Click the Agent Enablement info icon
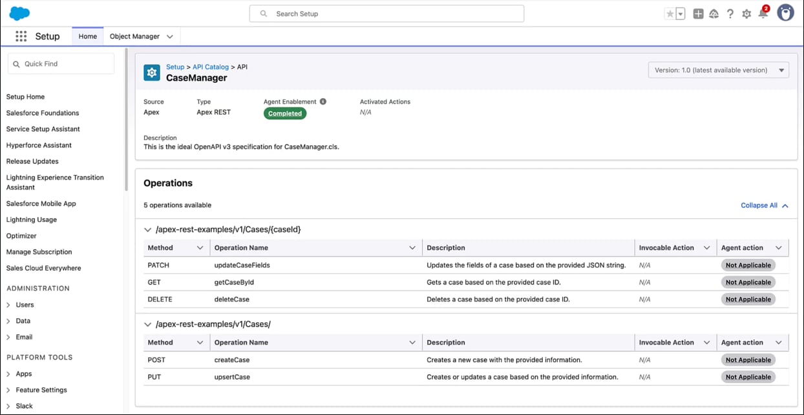The width and height of the screenshot is (804, 415). [x=323, y=101]
